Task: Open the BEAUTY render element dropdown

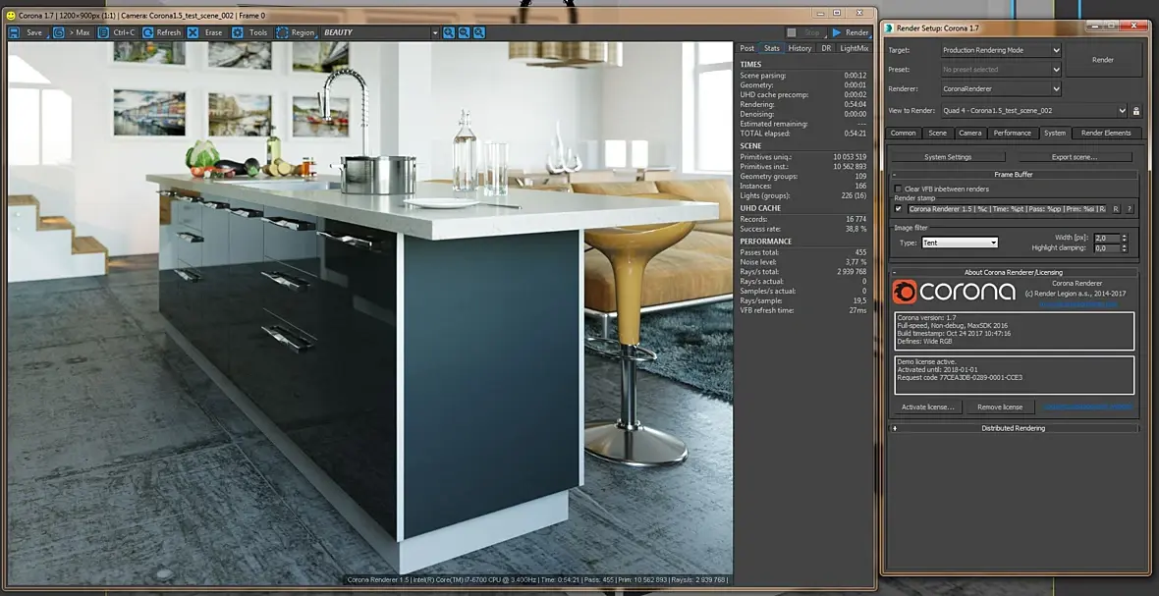Action: [435, 32]
